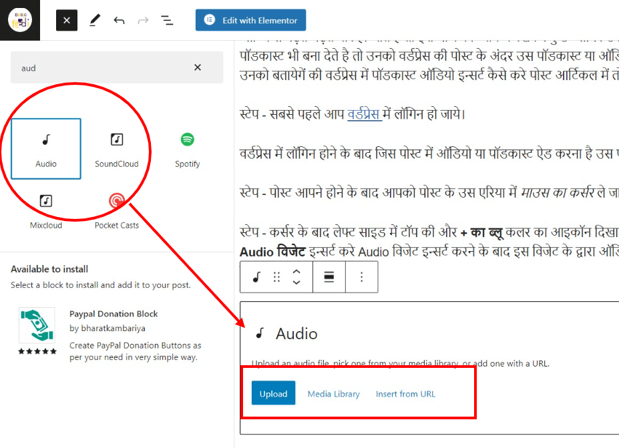Choose Insert from URL option
The image size is (619, 448).
click(x=405, y=394)
